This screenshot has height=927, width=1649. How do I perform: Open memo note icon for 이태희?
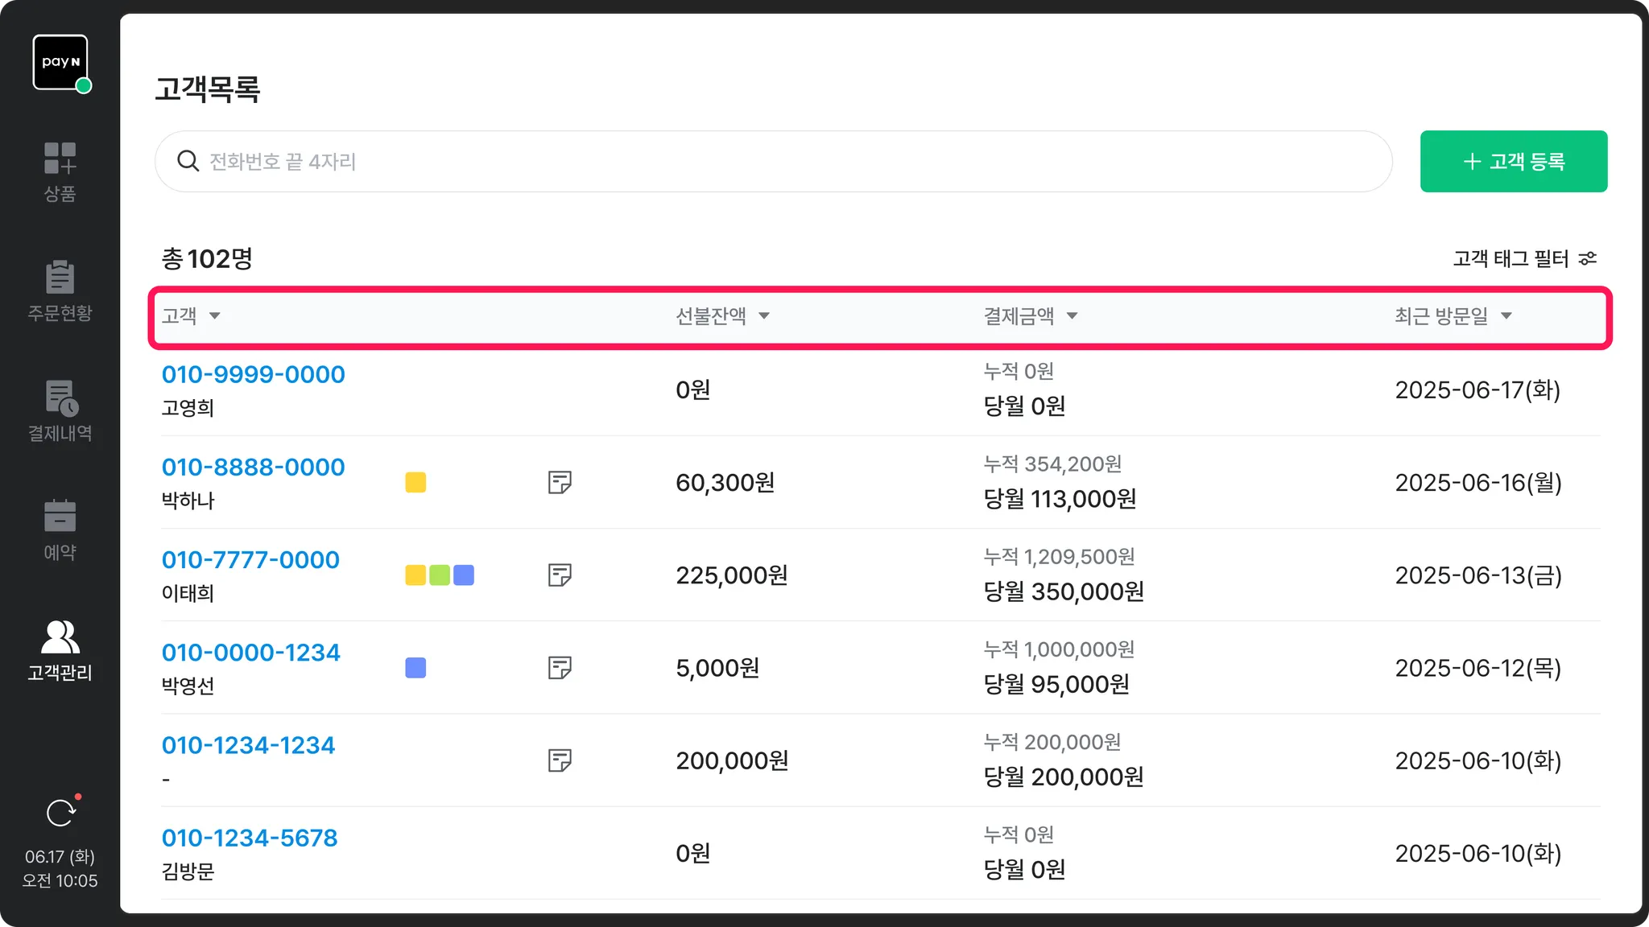click(x=560, y=575)
